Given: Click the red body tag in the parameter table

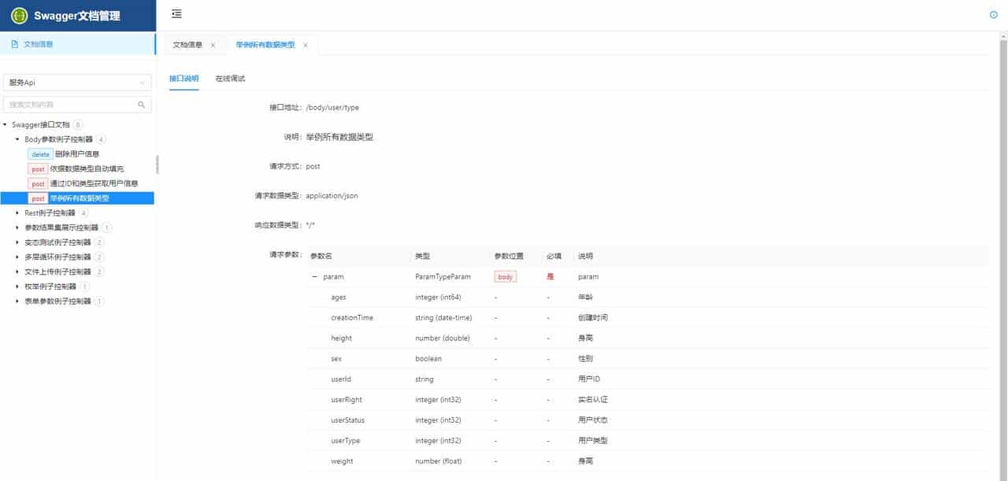Looking at the screenshot, I should (x=505, y=276).
